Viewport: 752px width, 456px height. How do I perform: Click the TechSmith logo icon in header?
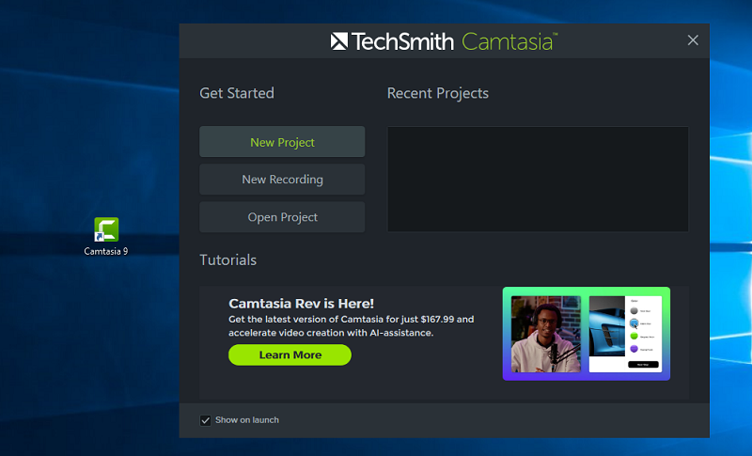coord(339,41)
